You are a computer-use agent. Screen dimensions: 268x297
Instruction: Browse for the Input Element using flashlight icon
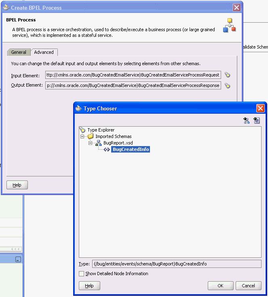[x=227, y=75]
